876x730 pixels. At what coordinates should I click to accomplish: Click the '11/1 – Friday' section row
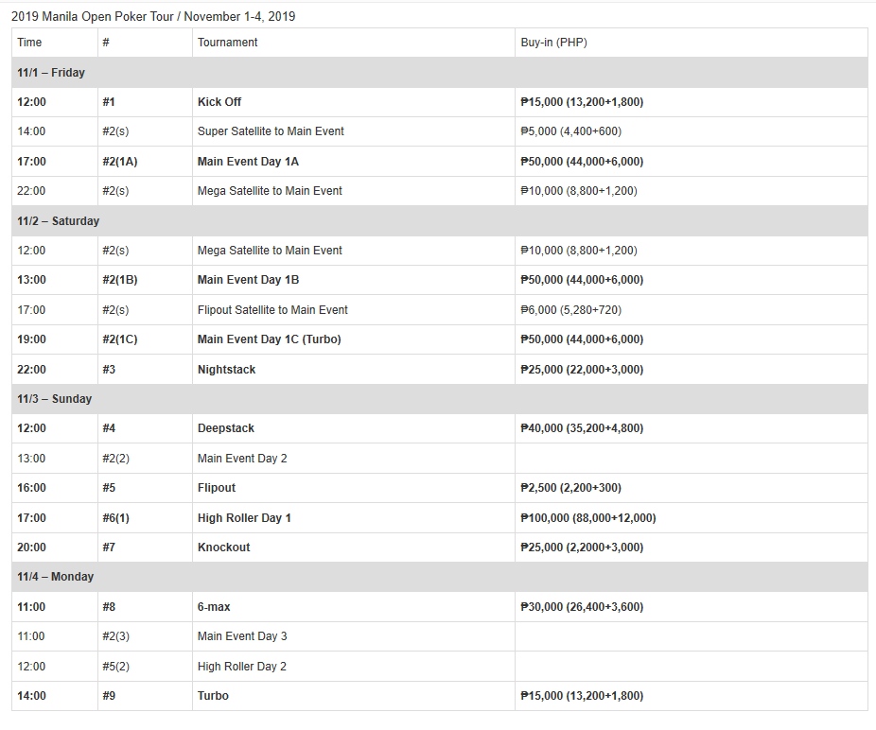tap(440, 73)
